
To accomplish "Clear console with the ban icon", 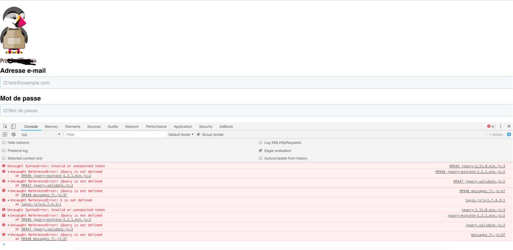I will (14, 135).
